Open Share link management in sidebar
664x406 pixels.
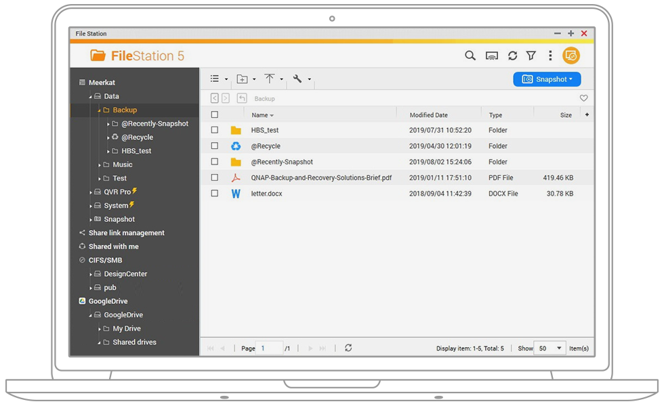click(x=126, y=233)
